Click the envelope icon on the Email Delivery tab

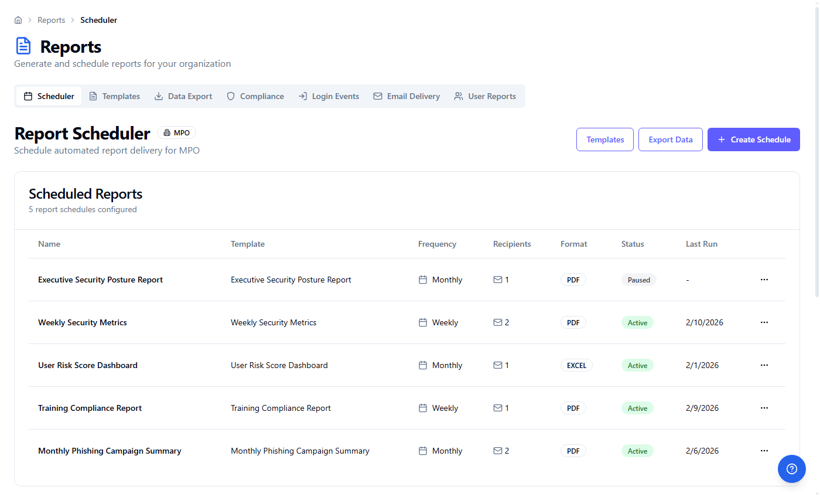coord(377,96)
